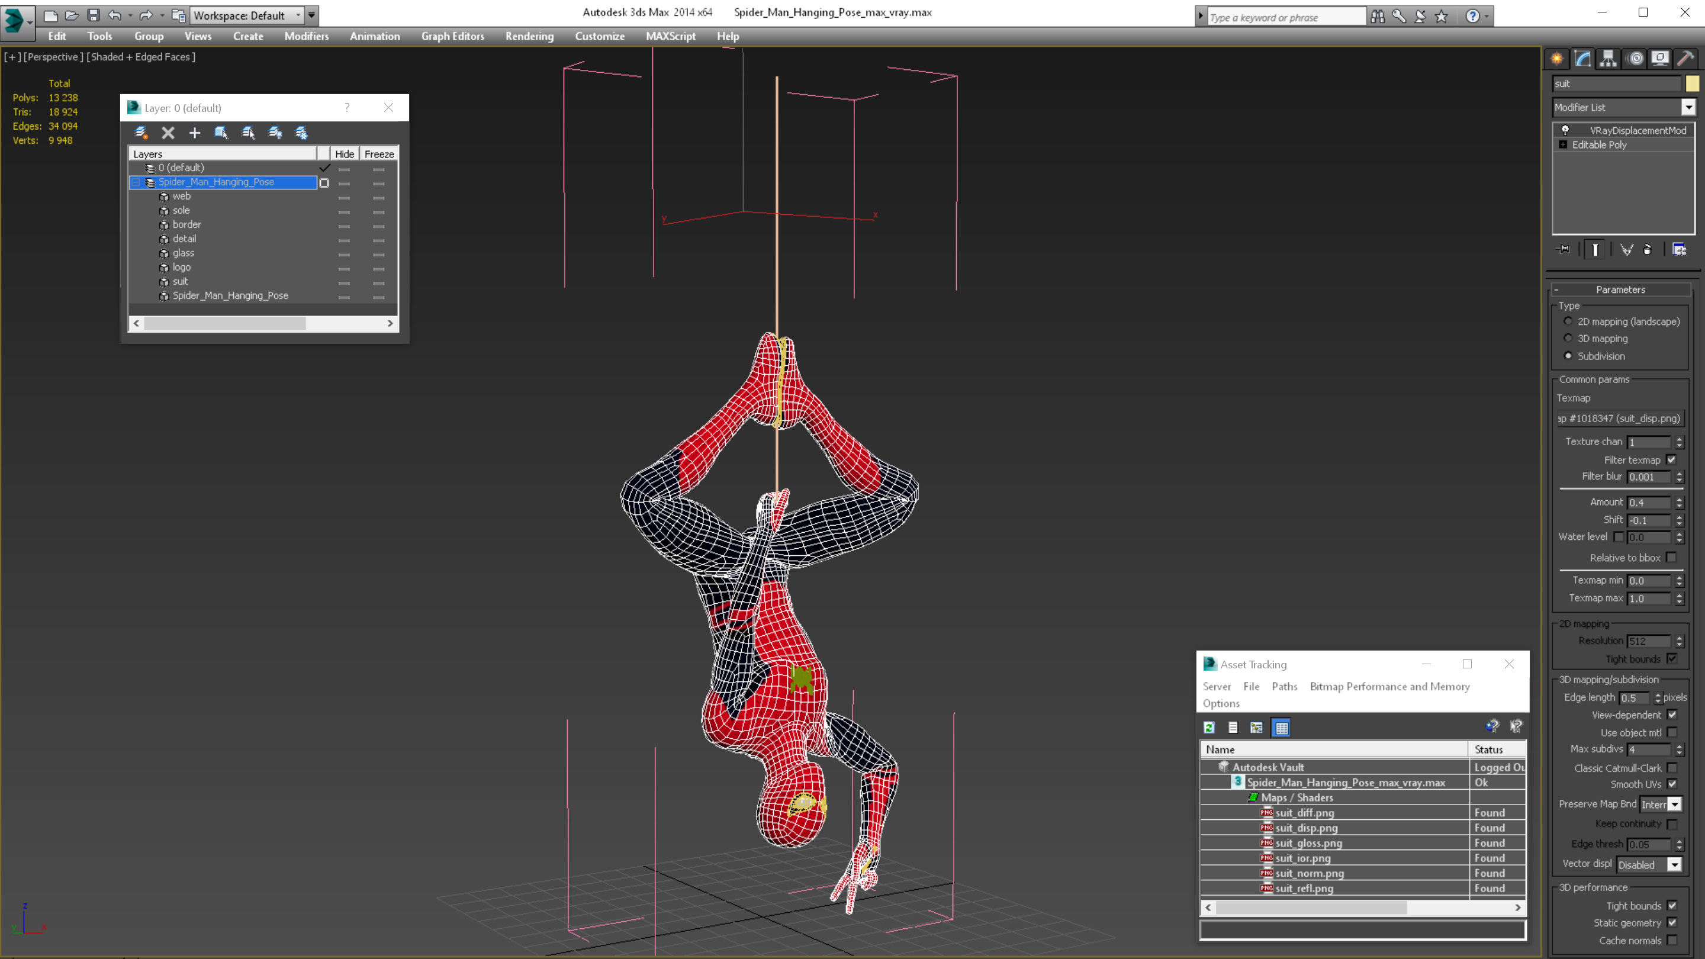
Task: Click Hide/Unhide All Layers icon
Action: (275, 133)
